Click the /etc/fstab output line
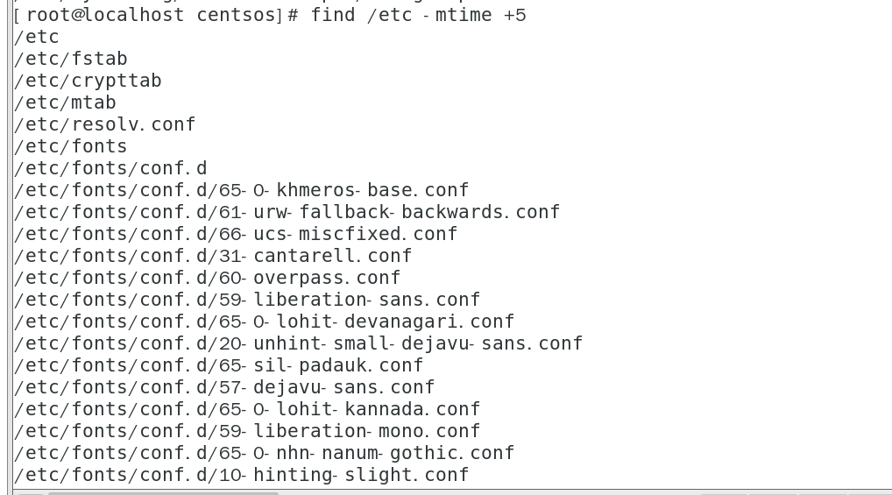Screen dimensions: 892x495 point(71,59)
